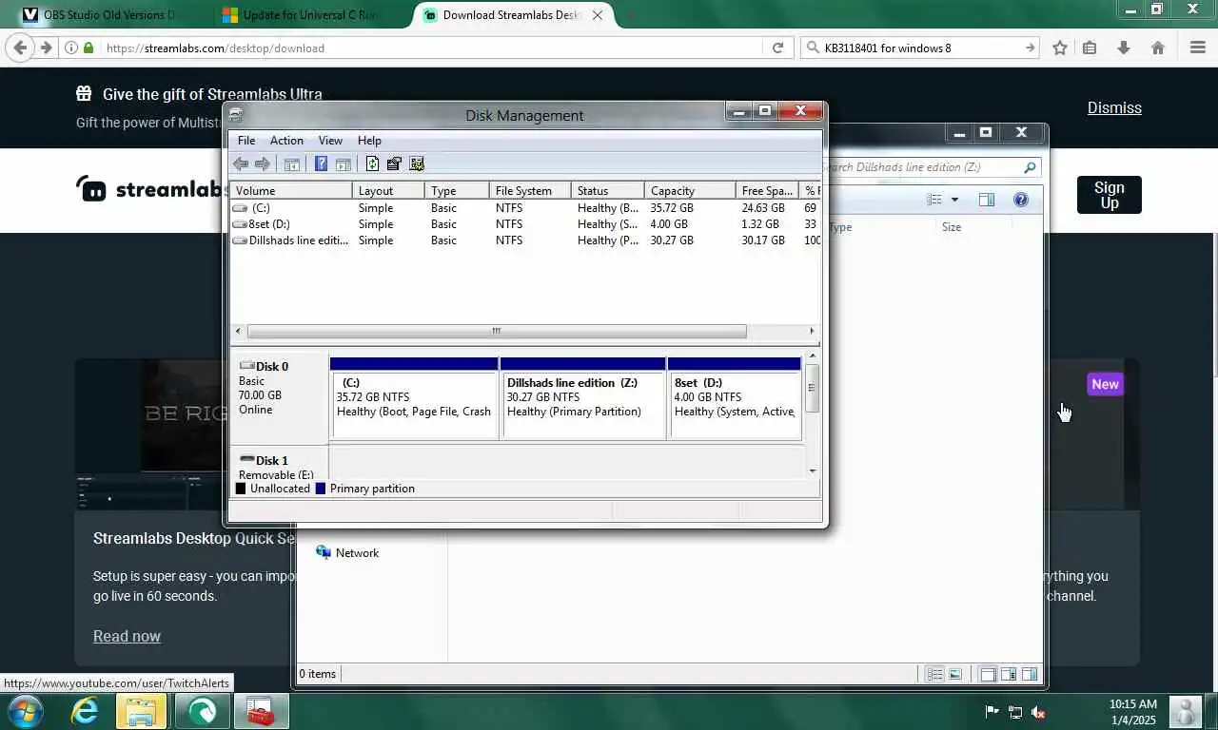The width and height of the screenshot is (1218, 730).
Task: Sort by Capacity column header
Action: (x=690, y=190)
